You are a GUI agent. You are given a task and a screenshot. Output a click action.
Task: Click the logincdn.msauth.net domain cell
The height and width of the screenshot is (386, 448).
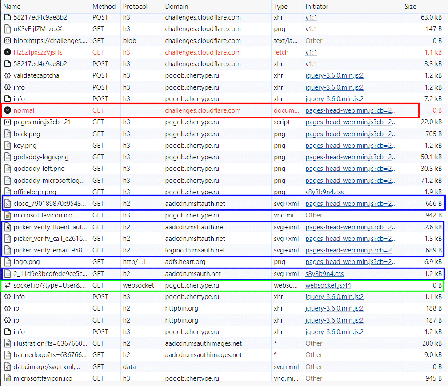[x=195, y=250]
